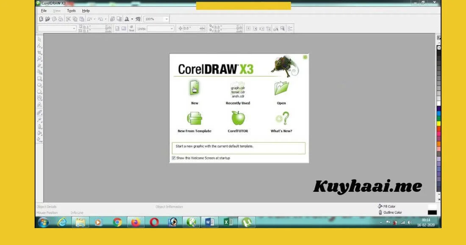Expand the Redo history dropdown arrow
The height and width of the screenshot is (245, 466).
coord(106,19)
